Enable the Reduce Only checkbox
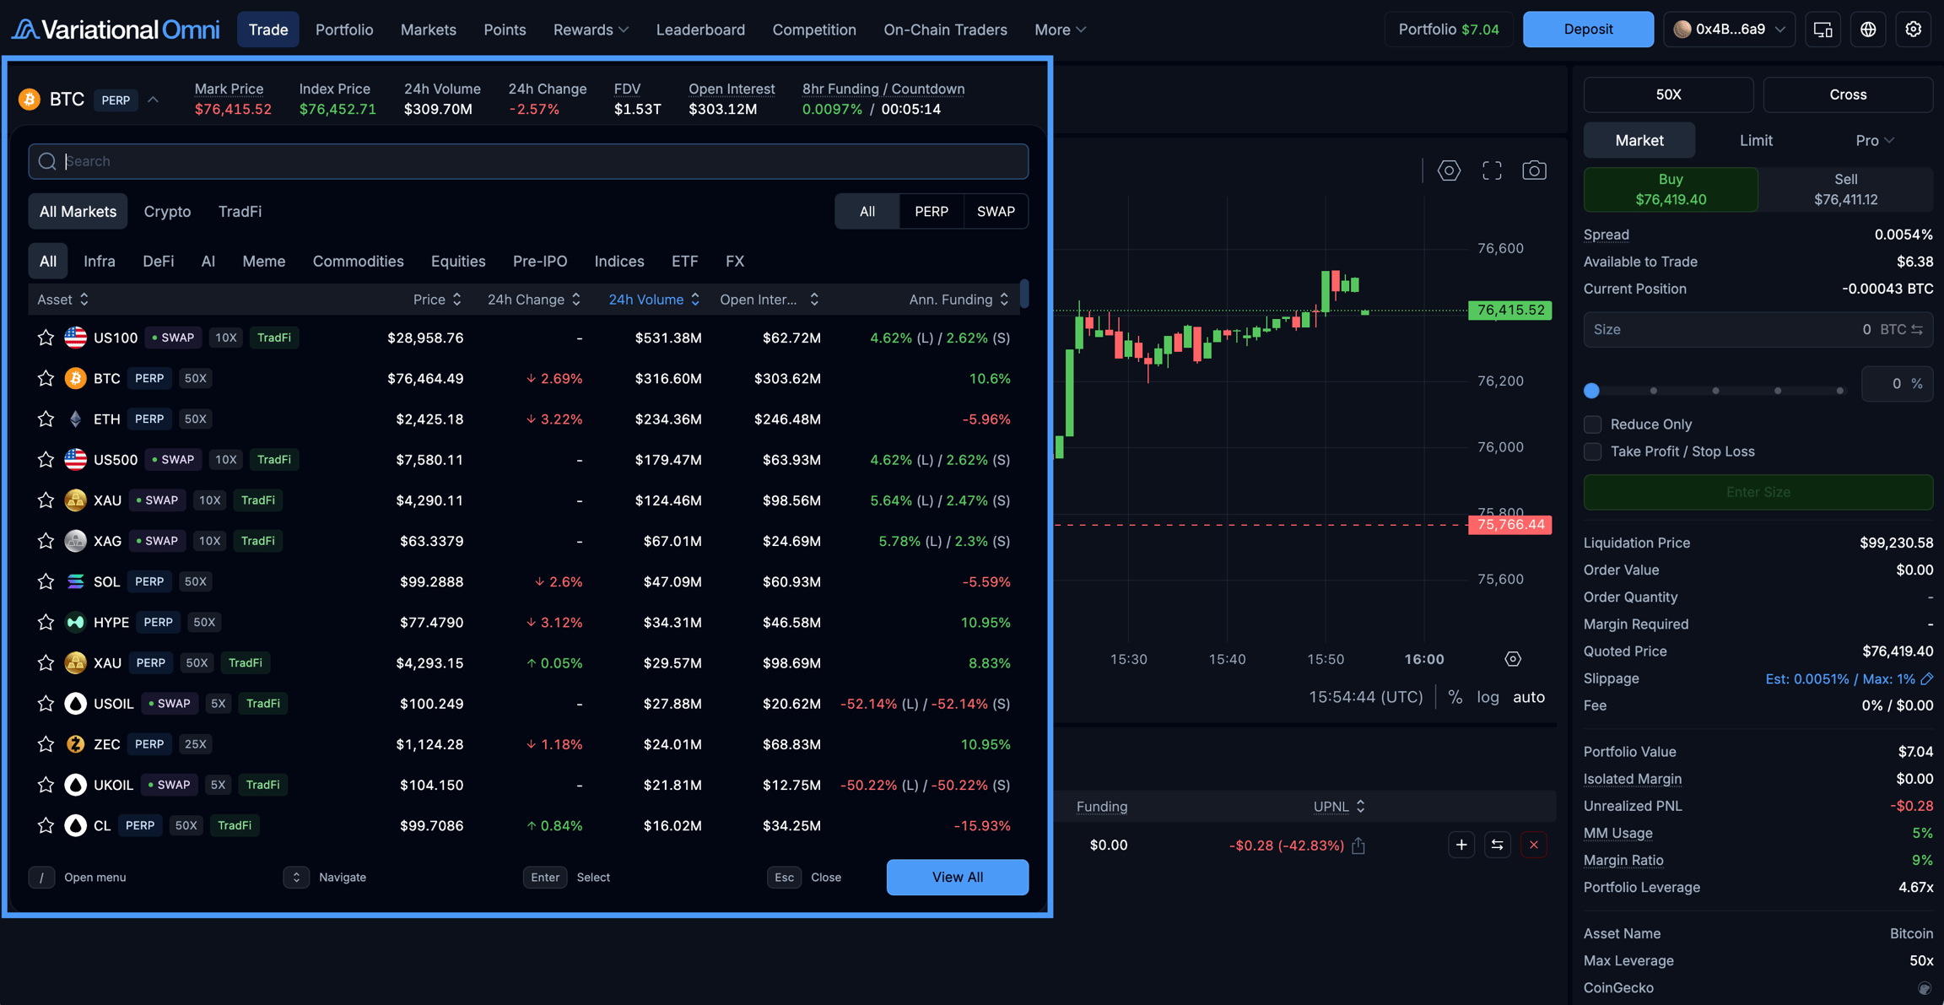This screenshot has width=1944, height=1005. click(x=1592, y=424)
